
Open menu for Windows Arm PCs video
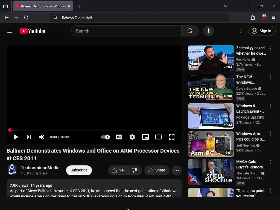click(x=270, y=134)
